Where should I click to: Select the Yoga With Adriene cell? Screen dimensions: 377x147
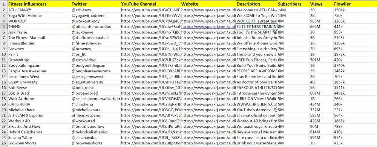pyautogui.click(x=40, y=15)
